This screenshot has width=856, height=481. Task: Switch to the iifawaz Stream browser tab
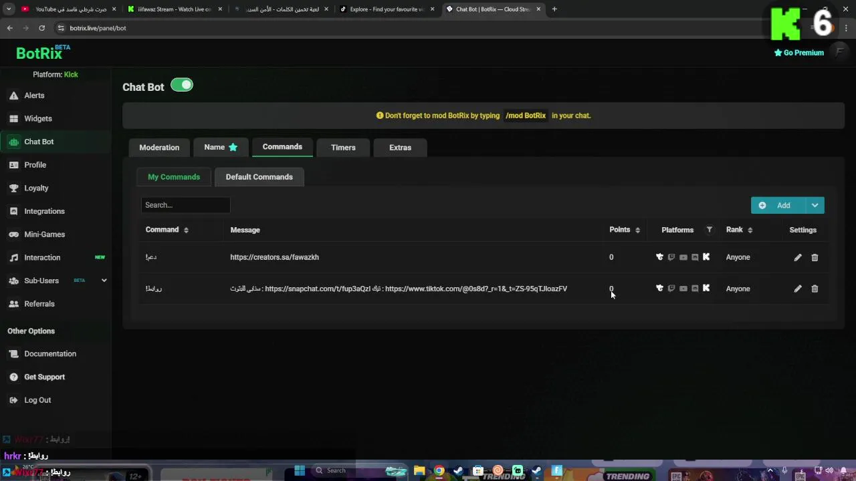174,9
